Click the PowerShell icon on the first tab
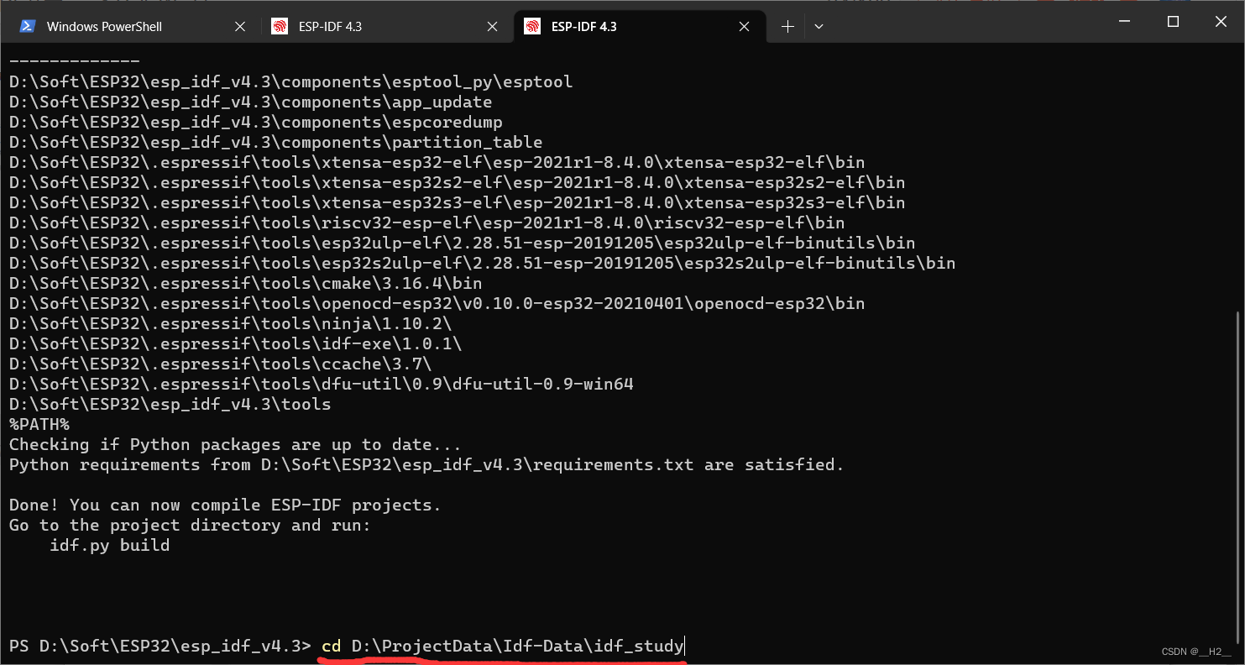 [x=26, y=26]
